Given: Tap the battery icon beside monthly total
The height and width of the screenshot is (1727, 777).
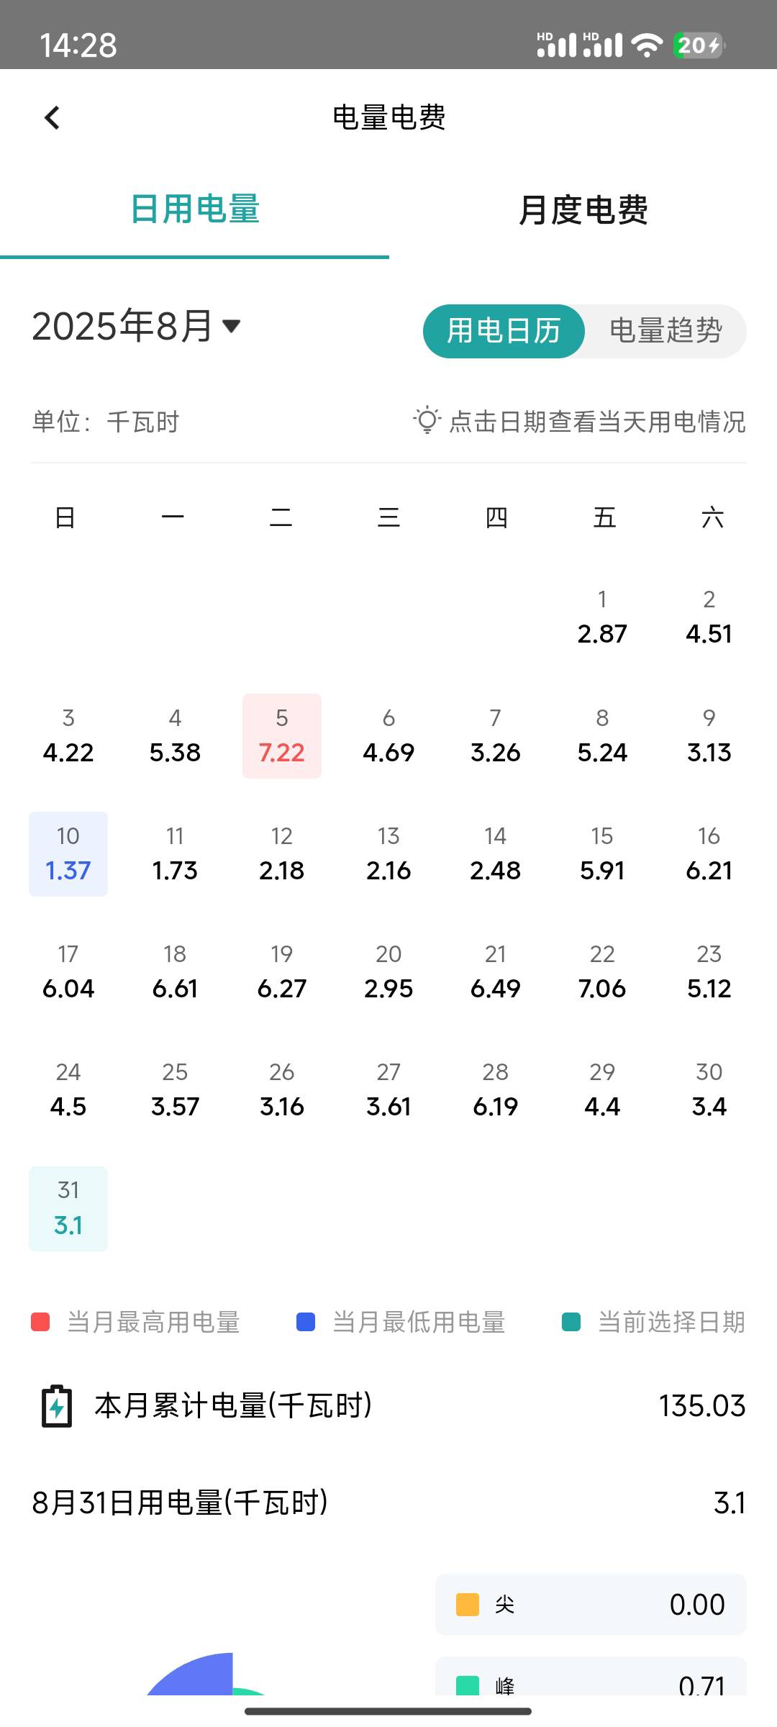Looking at the screenshot, I should [57, 1406].
